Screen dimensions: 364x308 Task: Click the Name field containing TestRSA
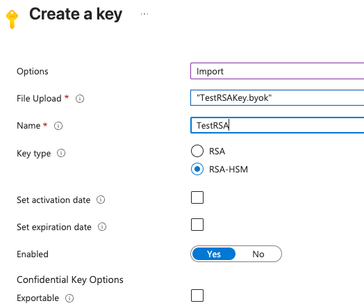tap(277, 125)
